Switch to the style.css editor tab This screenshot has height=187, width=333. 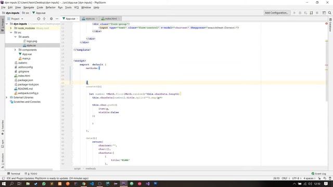click(x=90, y=19)
